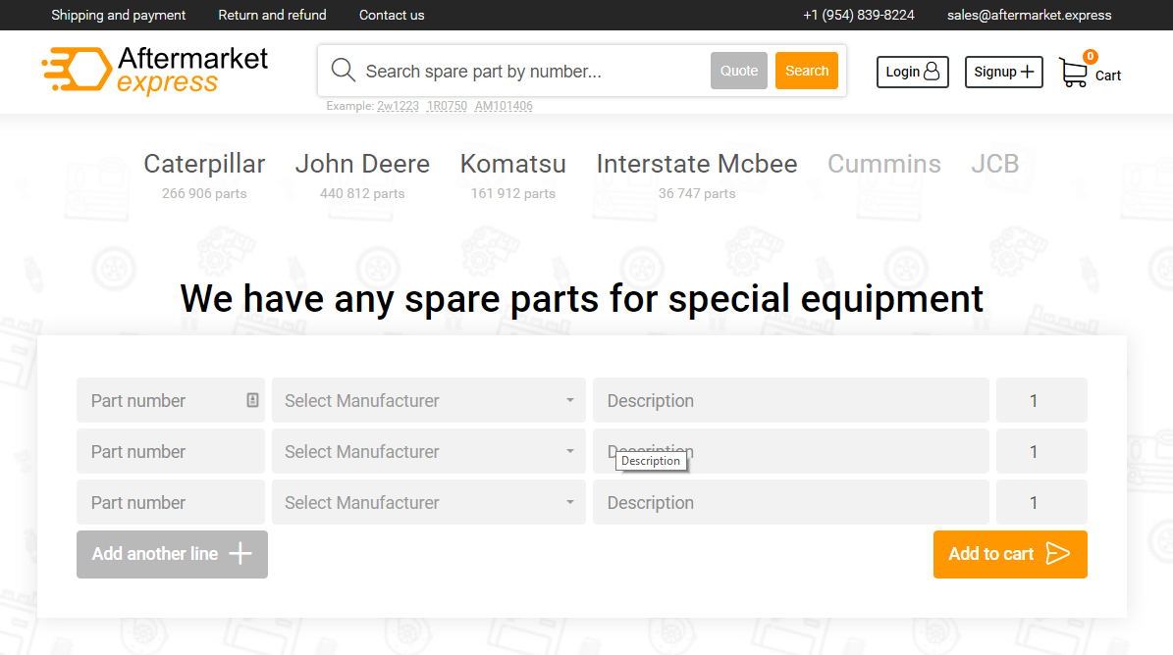Click the plus icon on Signup button
The image size is (1173, 655).
pos(1027,72)
